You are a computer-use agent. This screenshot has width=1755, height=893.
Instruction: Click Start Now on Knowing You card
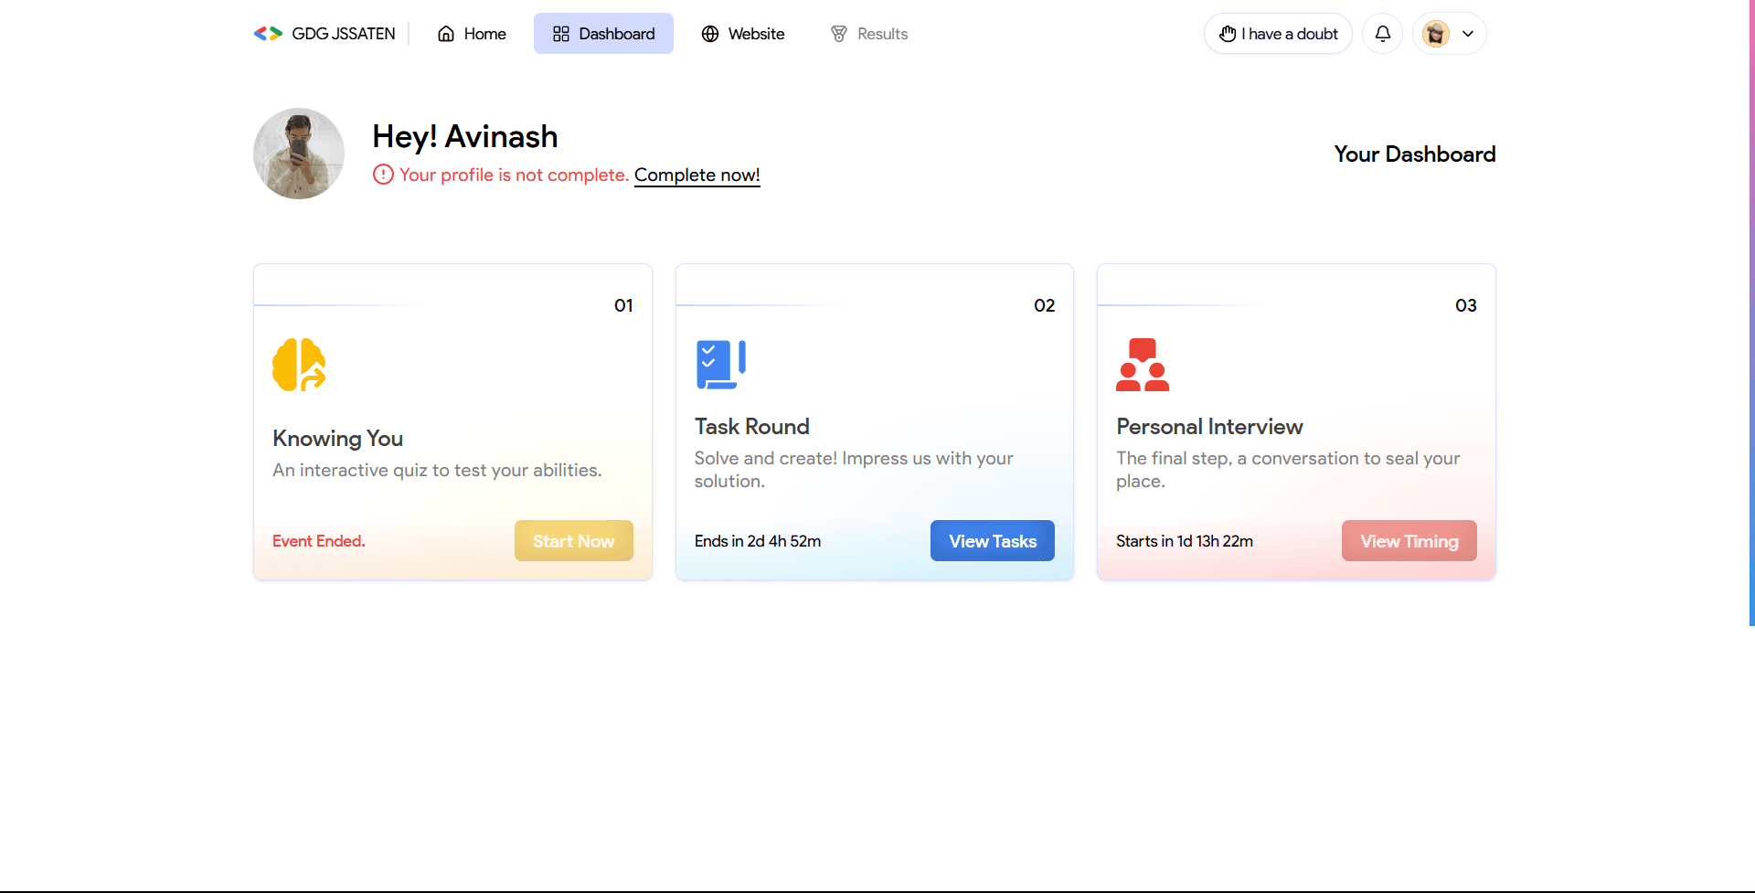pos(573,540)
